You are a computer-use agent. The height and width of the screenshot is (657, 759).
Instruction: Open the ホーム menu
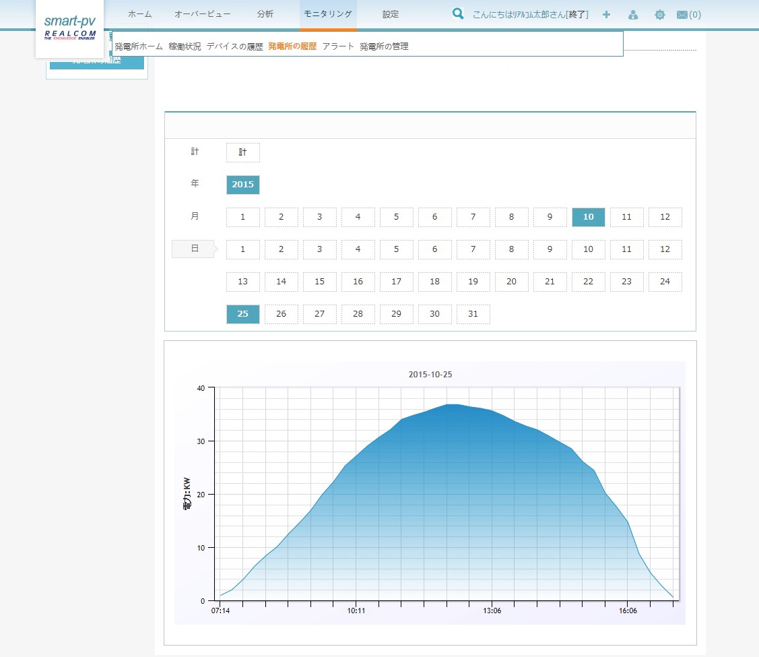coord(140,14)
